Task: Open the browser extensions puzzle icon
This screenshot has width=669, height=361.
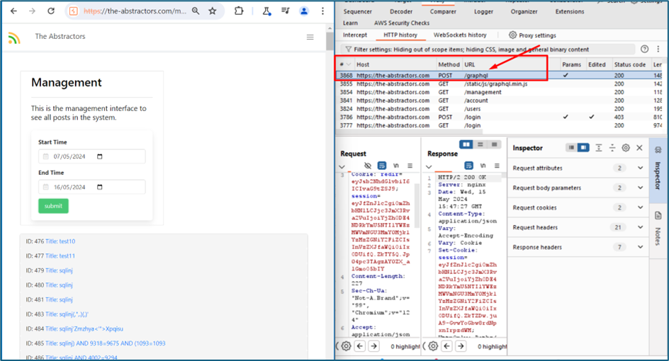Action: click(239, 11)
